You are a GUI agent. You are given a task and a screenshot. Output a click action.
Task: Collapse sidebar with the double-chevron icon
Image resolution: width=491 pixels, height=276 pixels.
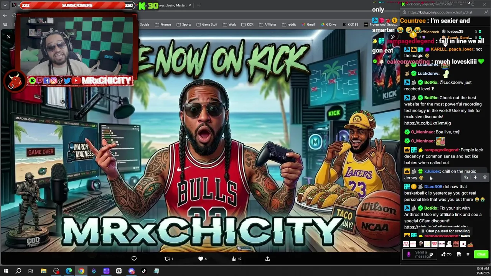click(392, 37)
